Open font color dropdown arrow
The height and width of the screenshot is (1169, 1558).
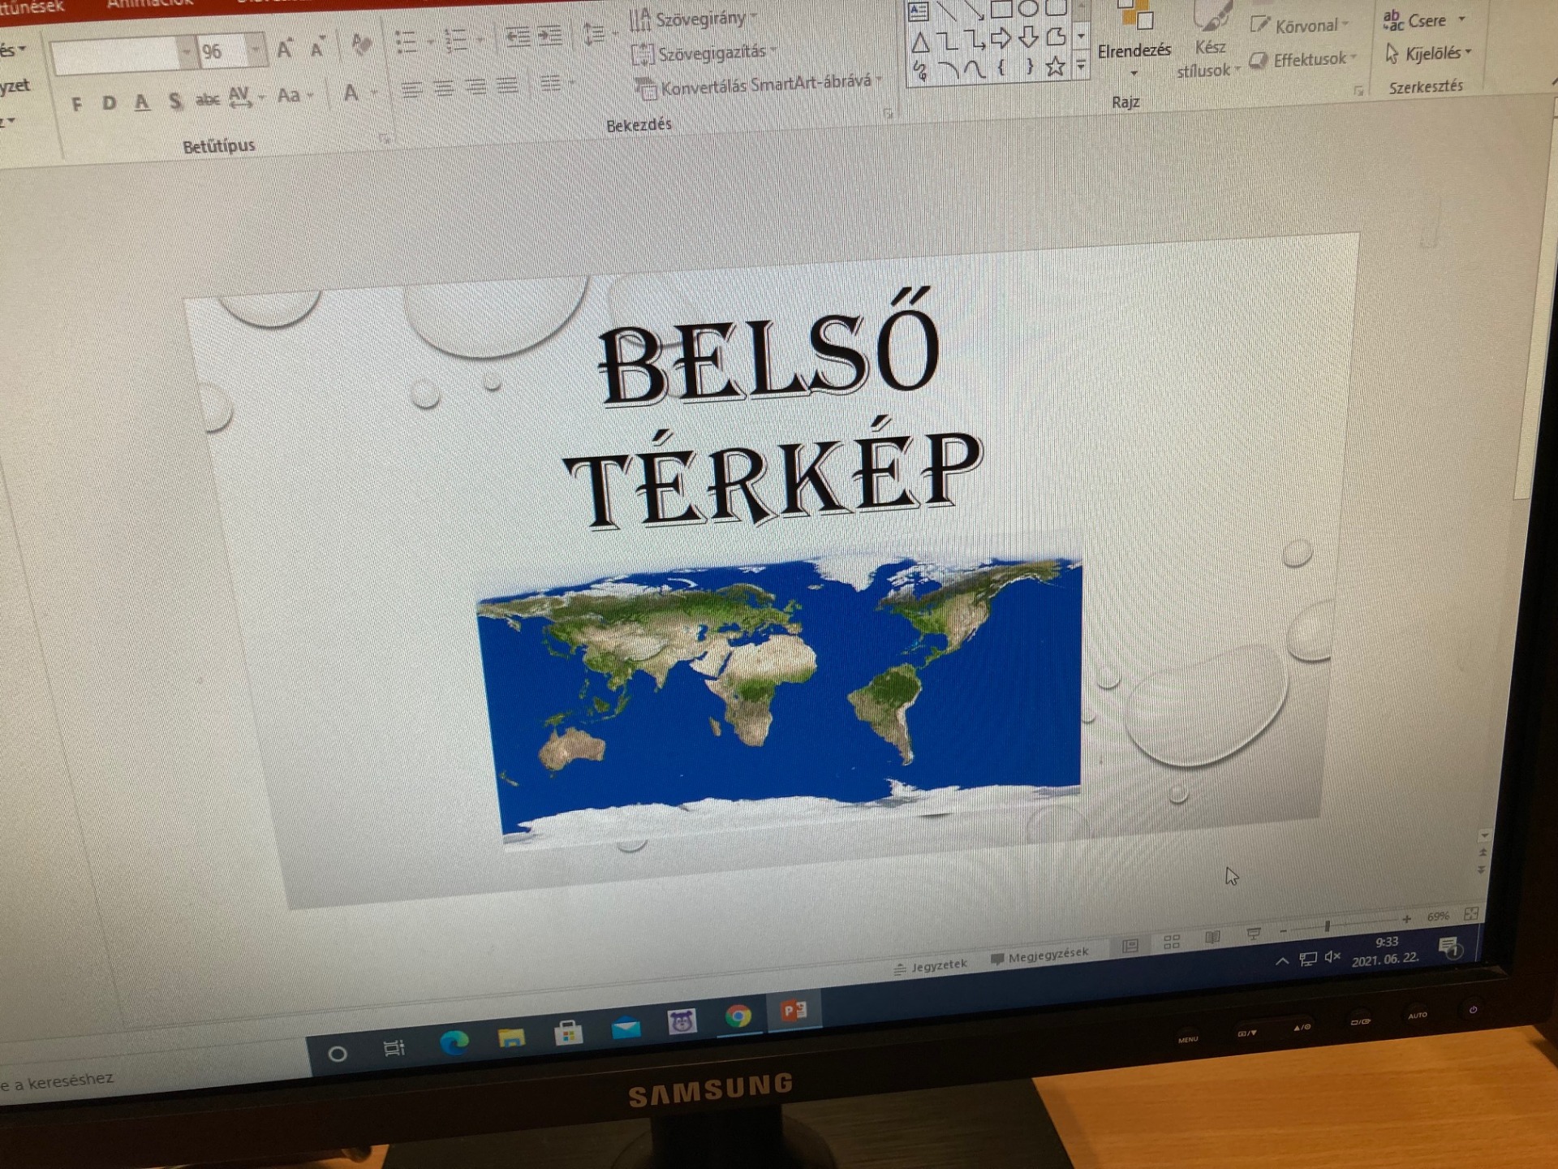(x=374, y=93)
